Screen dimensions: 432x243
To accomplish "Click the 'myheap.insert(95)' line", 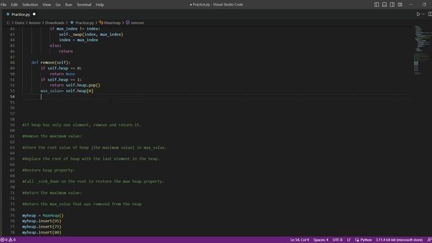I will 42,221.
